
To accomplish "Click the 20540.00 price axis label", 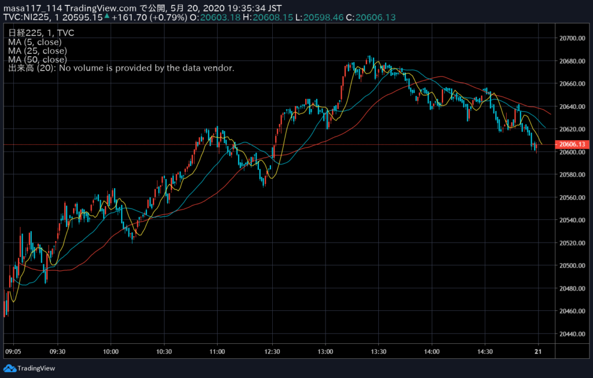I will 572,220.
